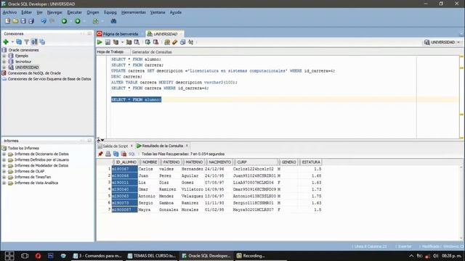Click the NACIMIENTO column header
465x261 pixels.
(x=219, y=162)
